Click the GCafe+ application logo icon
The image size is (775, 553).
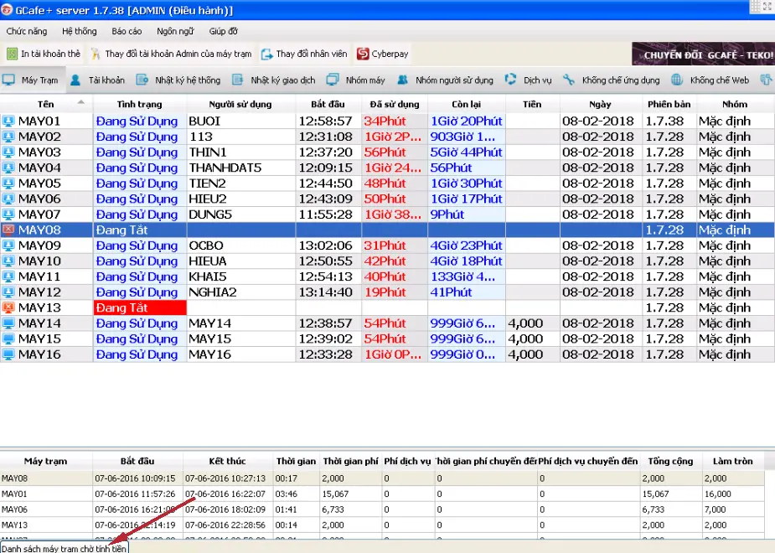pyautogui.click(x=7, y=10)
